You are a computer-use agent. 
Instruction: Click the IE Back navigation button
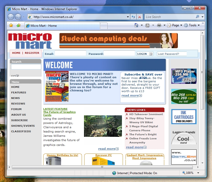pos(11,17)
